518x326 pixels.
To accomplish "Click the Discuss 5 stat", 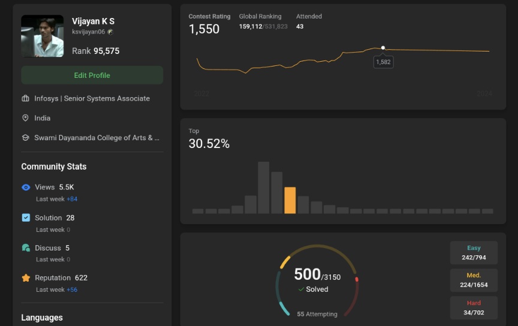I will 52,247.
